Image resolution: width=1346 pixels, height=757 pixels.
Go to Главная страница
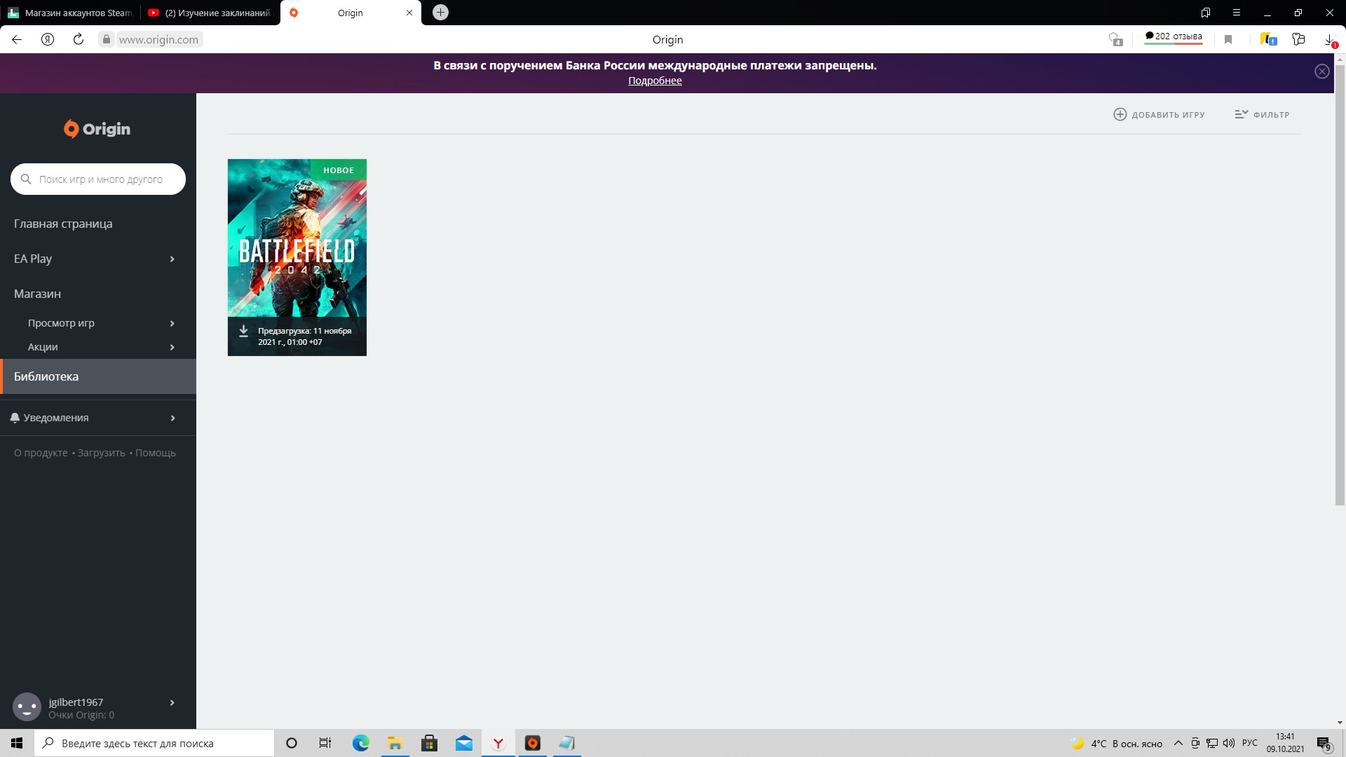point(63,224)
